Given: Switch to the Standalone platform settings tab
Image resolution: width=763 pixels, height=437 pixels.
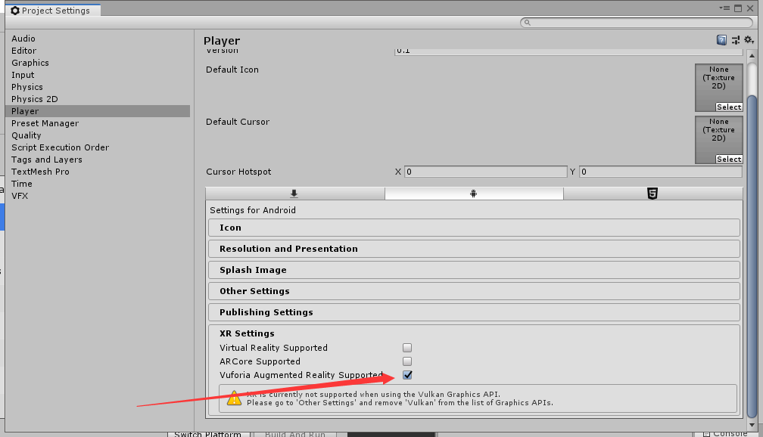Looking at the screenshot, I should (295, 194).
